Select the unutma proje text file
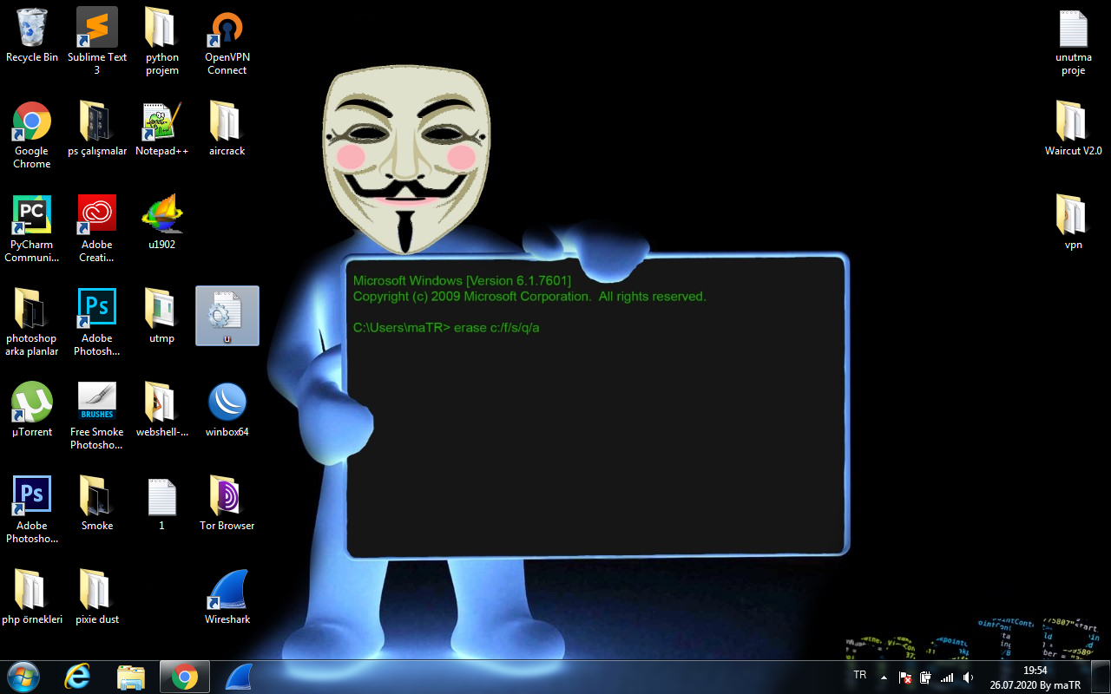Viewport: 1111px width, 694px height. pos(1074,41)
